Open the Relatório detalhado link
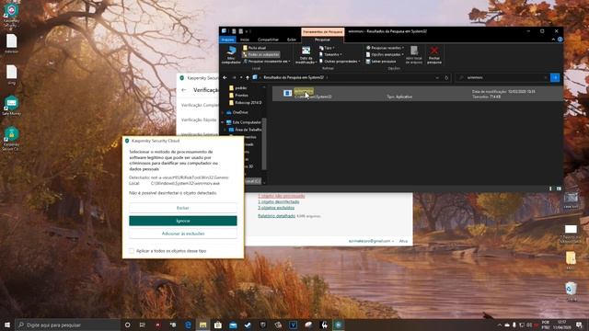Image resolution: width=589 pixels, height=331 pixels. (x=276, y=216)
